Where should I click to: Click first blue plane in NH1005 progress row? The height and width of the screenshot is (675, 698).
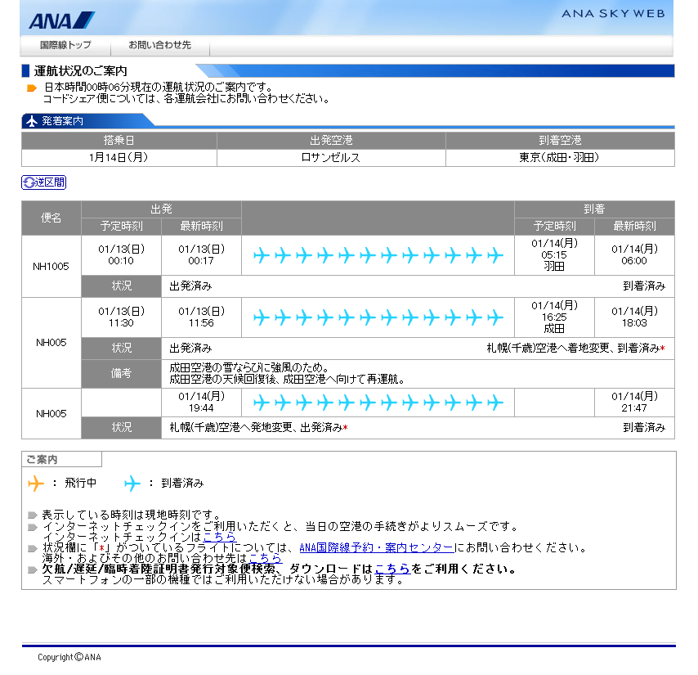coord(262,255)
